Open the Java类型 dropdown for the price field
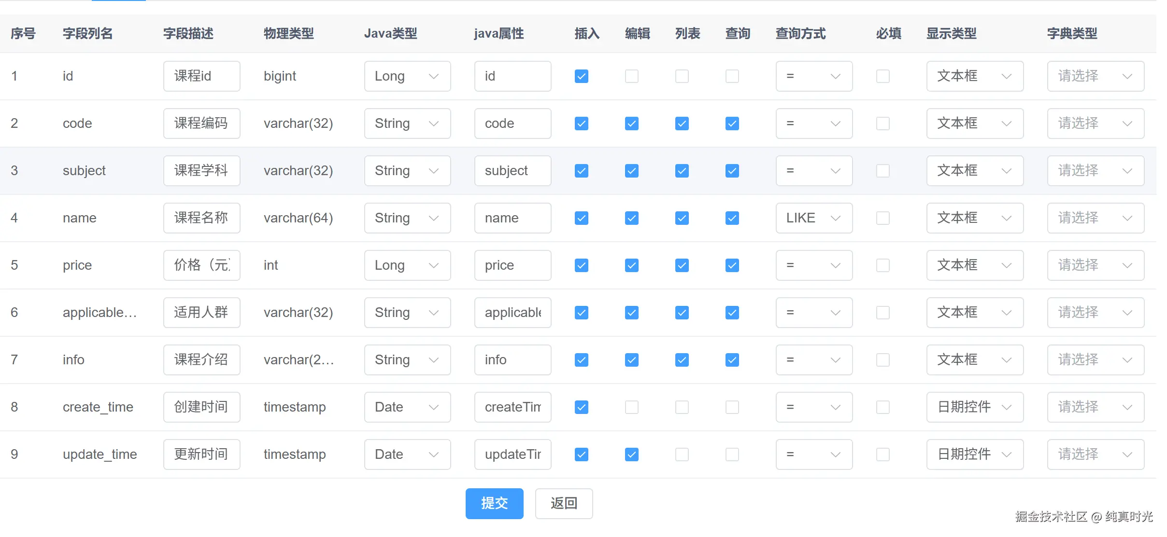1167x537 pixels. (407, 265)
